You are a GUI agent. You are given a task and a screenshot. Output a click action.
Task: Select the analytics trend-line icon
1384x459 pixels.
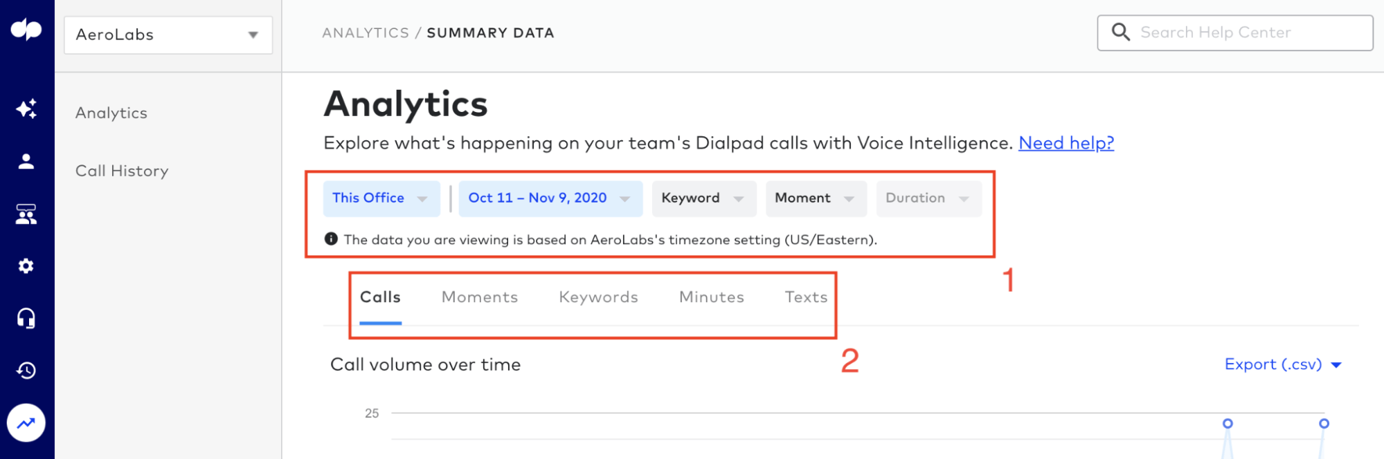[x=26, y=423]
